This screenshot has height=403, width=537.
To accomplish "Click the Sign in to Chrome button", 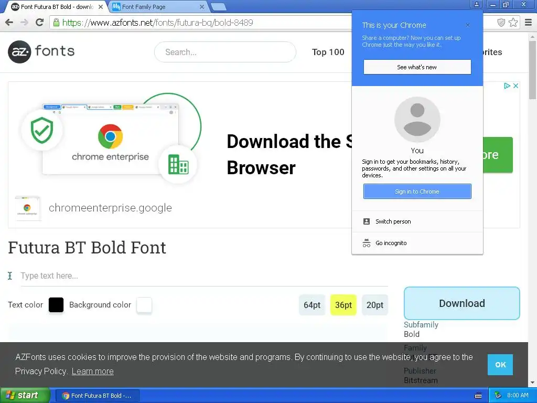I will pos(417,192).
